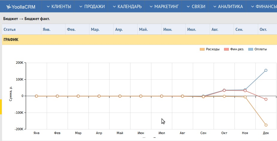Viewport: 277px width, 141px height.
Task: Click the data point for Янв
Action: pyautogui.click(x=36, y=96)
